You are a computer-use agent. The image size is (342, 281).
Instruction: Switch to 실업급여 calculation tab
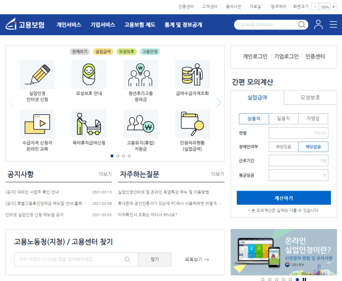click(x=257, y=97)
